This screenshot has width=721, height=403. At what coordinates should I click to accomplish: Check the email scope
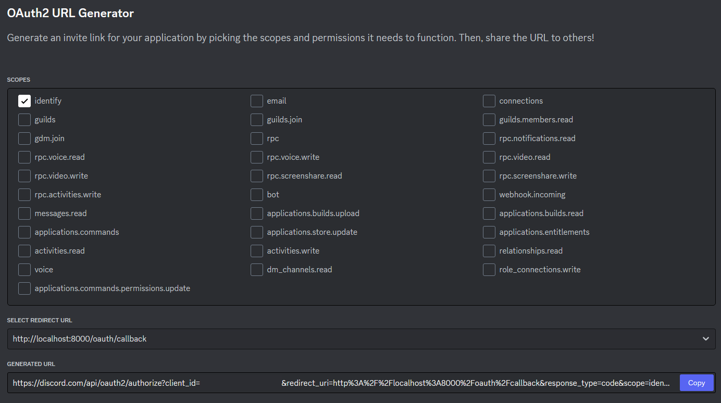pos(257,101)
